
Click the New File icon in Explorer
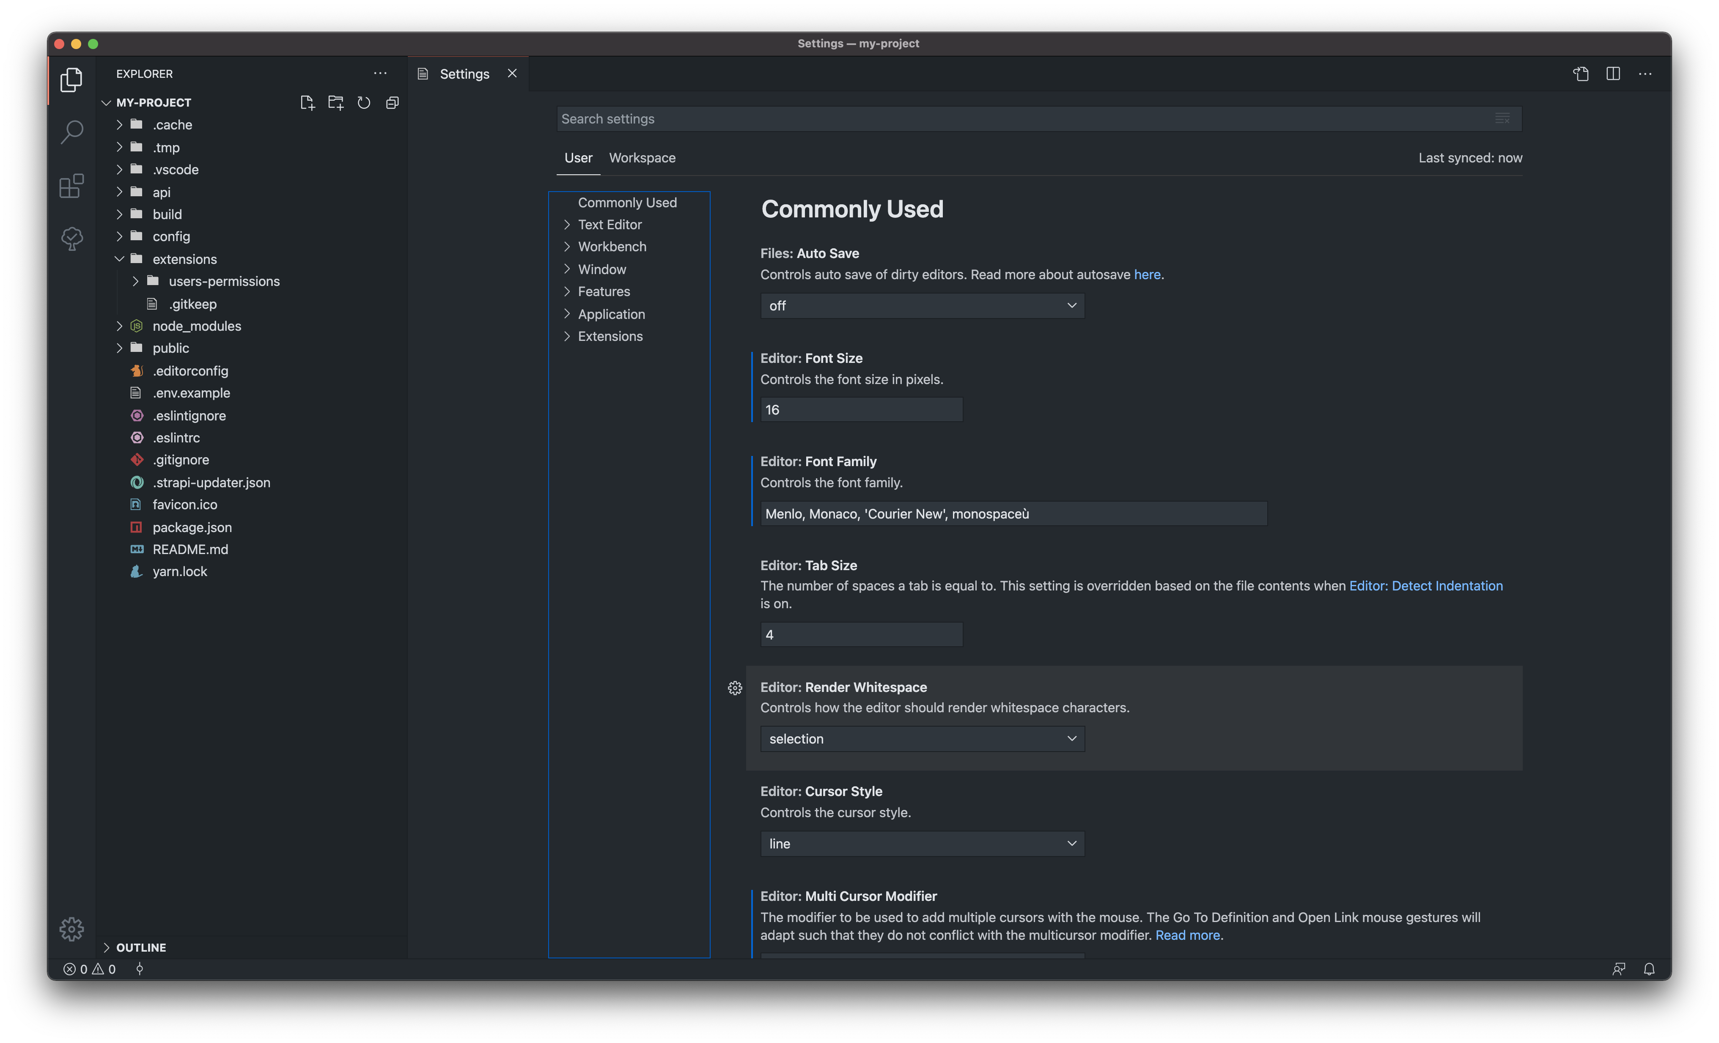click(307, 102)
